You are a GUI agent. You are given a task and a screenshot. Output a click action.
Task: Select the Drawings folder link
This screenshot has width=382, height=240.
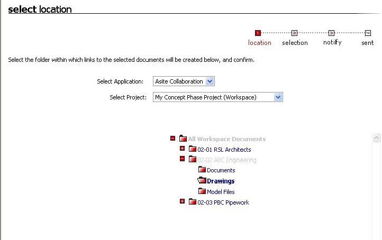pyautogui.click(x=221, y=181)
